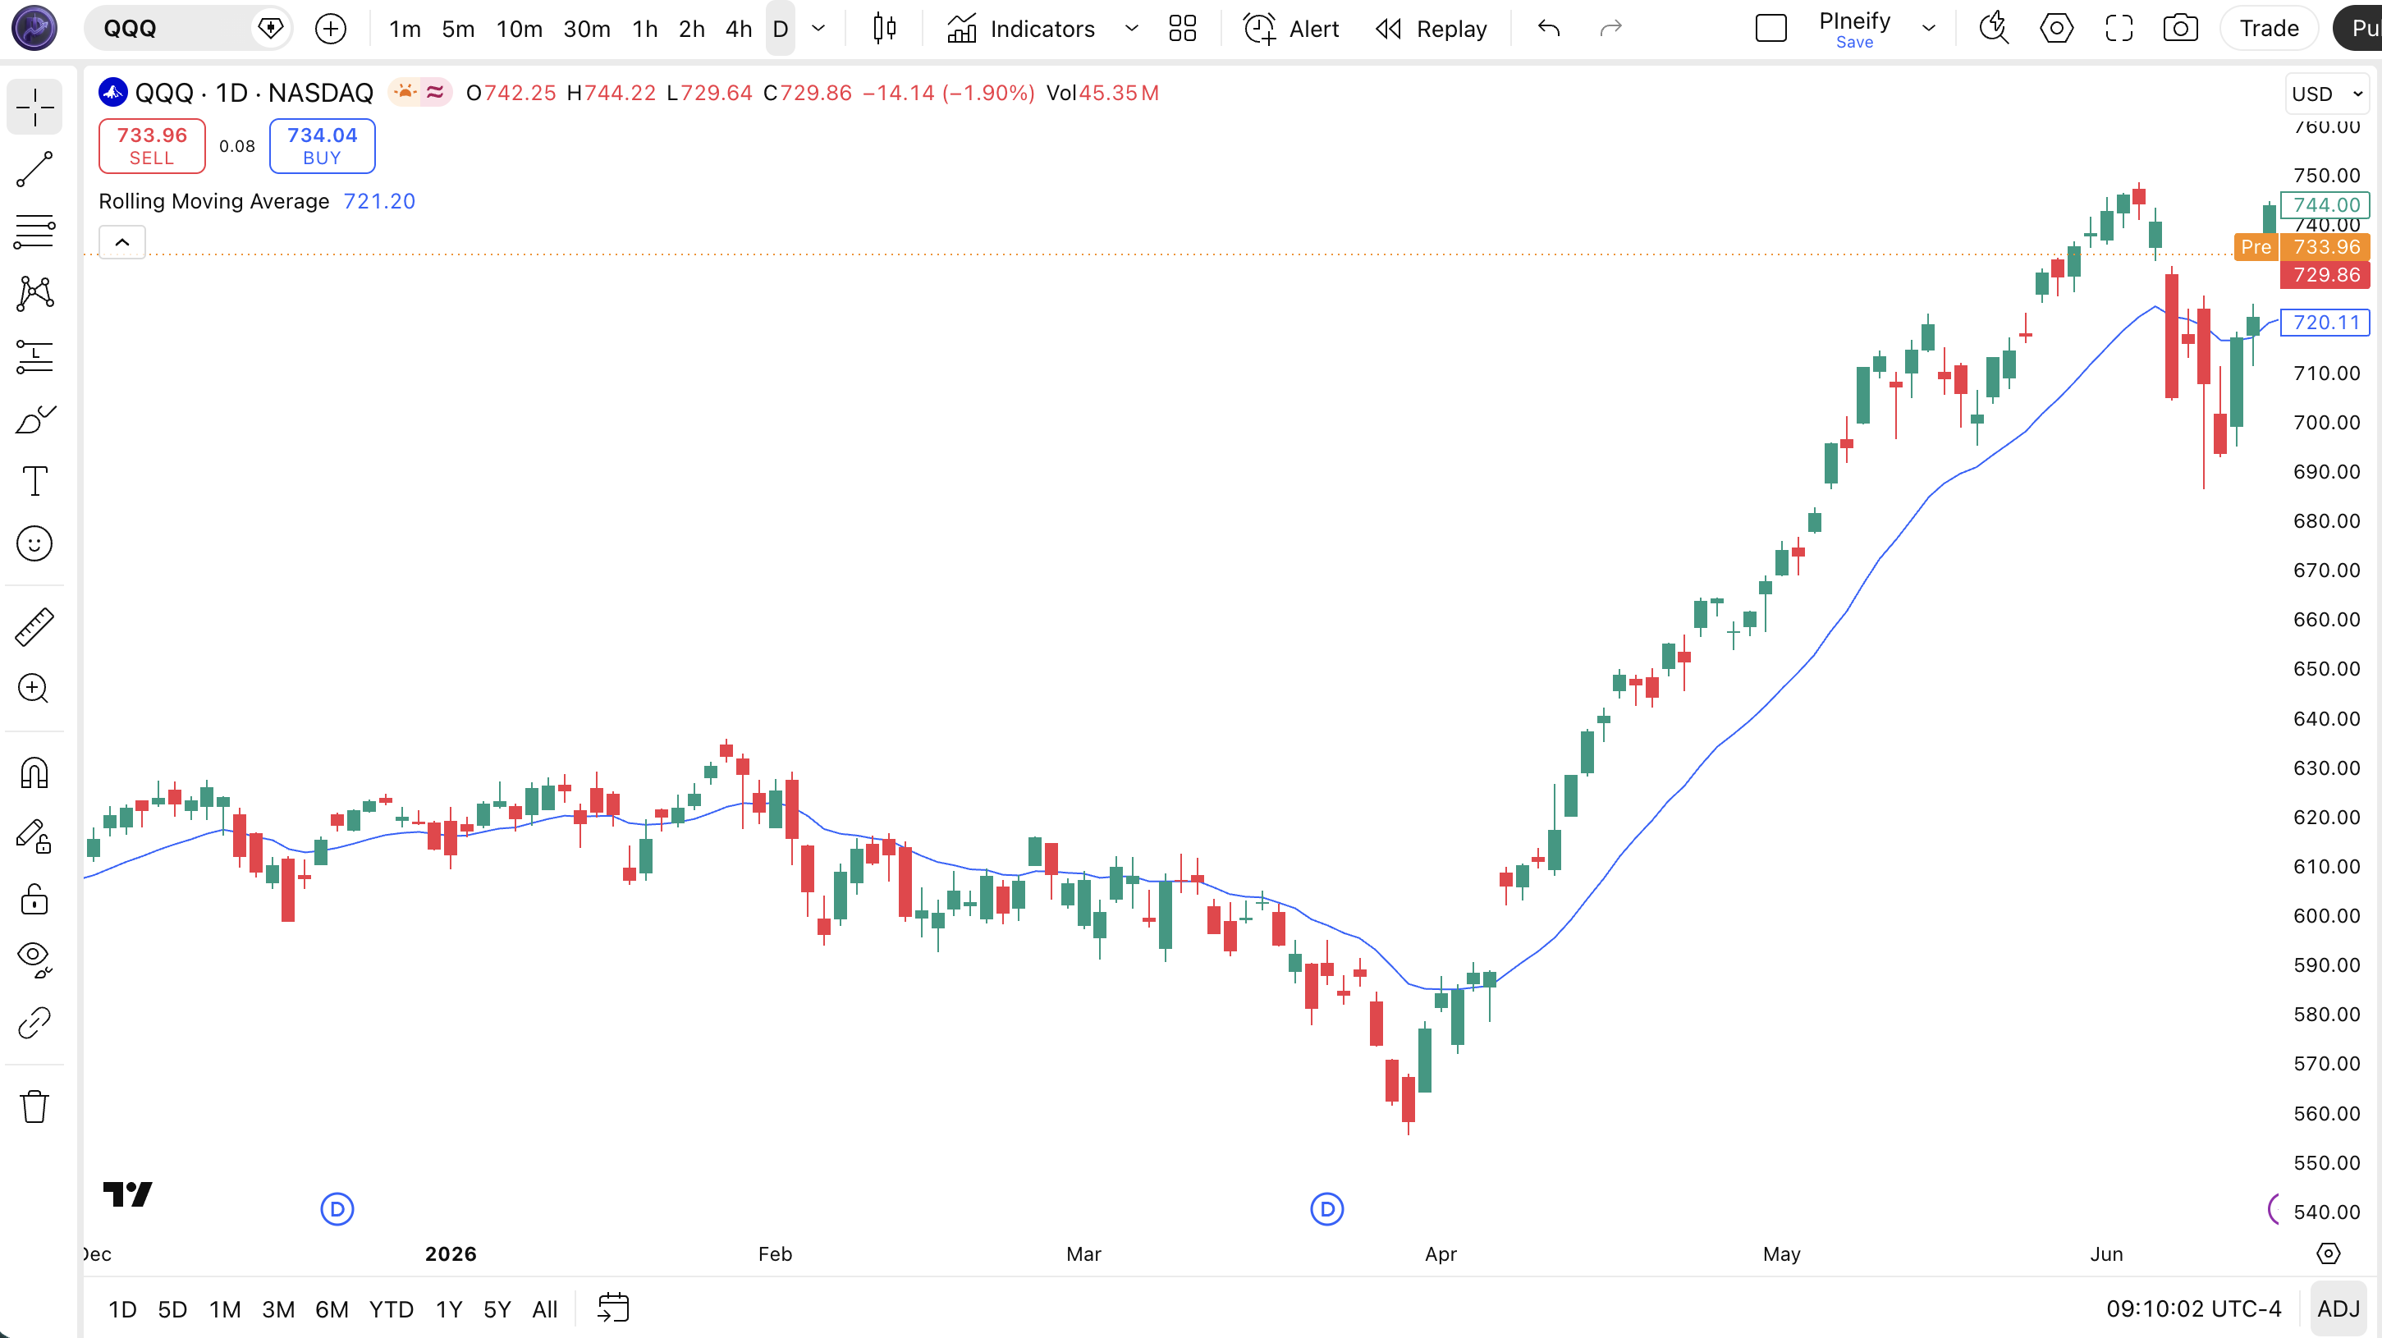Viewport: 2382px width, 1338px height.
Task: Select the text annotation tool
Action: 34,481
